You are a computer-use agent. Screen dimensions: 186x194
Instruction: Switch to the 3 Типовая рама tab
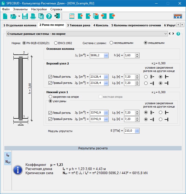pyautogui.click(x=78, y=25)
